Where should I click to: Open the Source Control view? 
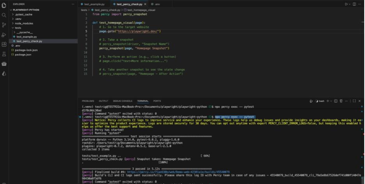pos(4,25)
